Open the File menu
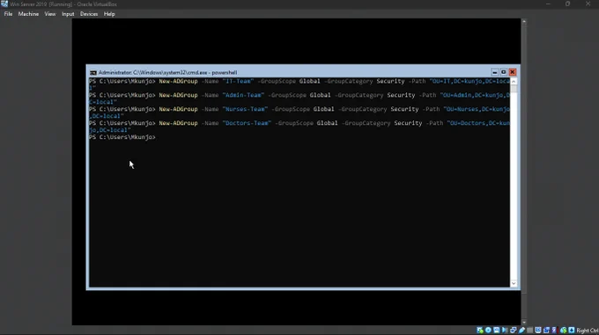 click(x=8, y=14)
